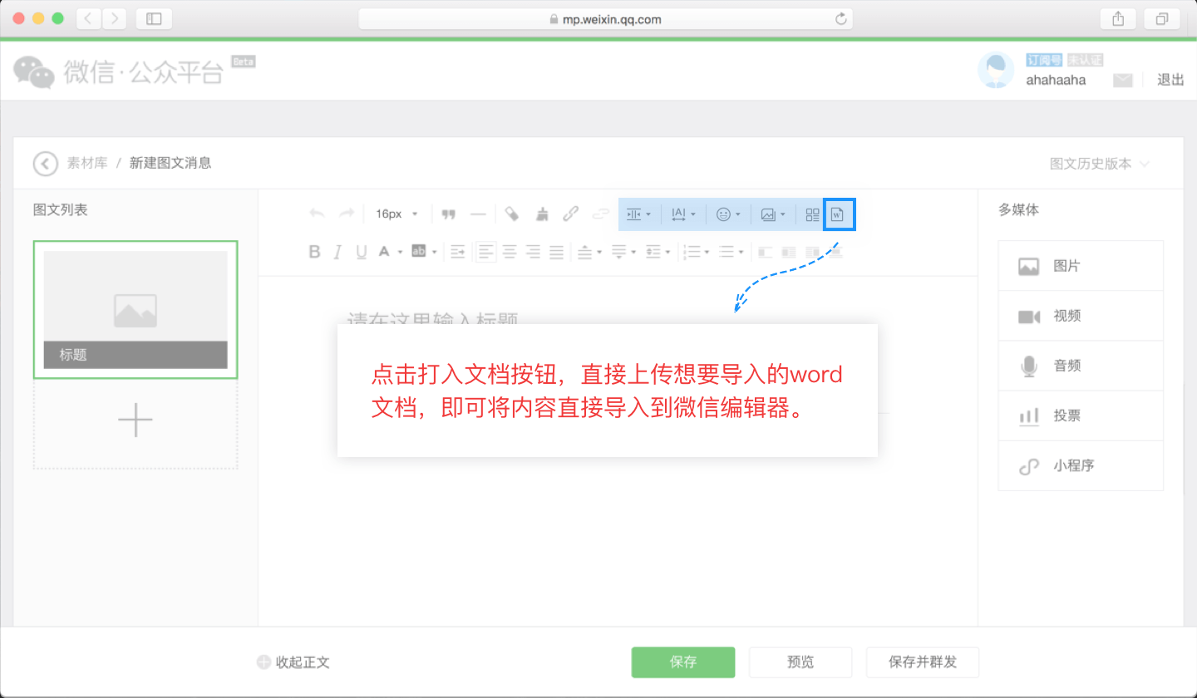Viewport: 1197px width, 698px height.
Task: Pick the ab text background color
Action: point(423,252)
